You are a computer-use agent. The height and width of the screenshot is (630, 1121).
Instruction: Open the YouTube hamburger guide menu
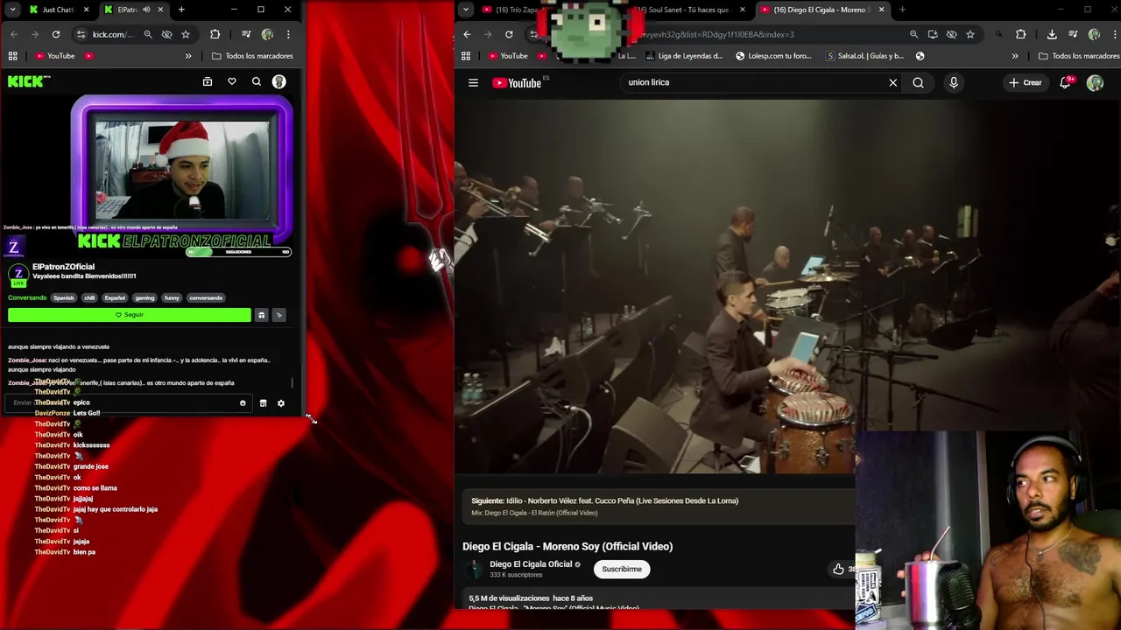[473, 83]
